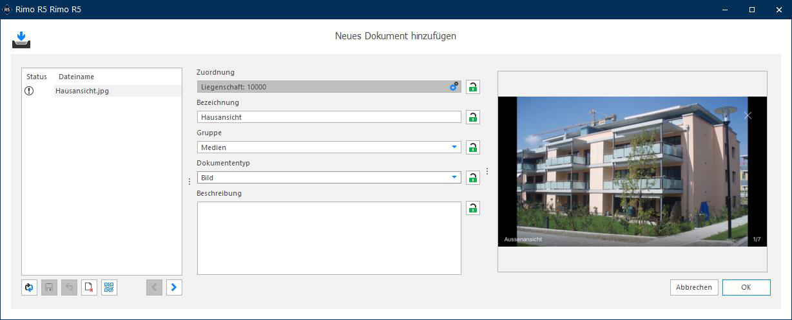Click the greyed-out save disk icon
792x320 pixels.
point(49,287)
